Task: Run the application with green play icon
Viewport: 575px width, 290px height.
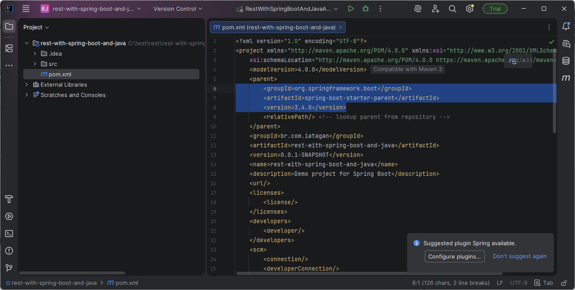Action: 351,9
